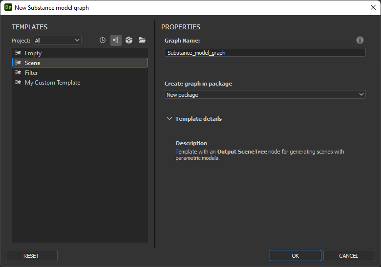Click into the Graph Name text field

pos(265,53)
